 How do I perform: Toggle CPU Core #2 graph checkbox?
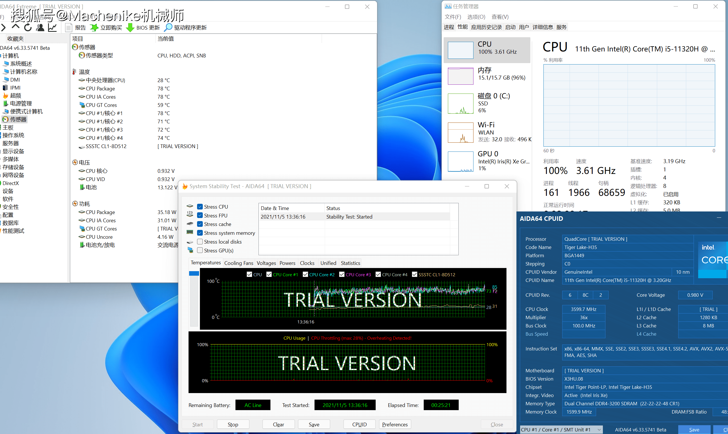(x=305, y=274)
